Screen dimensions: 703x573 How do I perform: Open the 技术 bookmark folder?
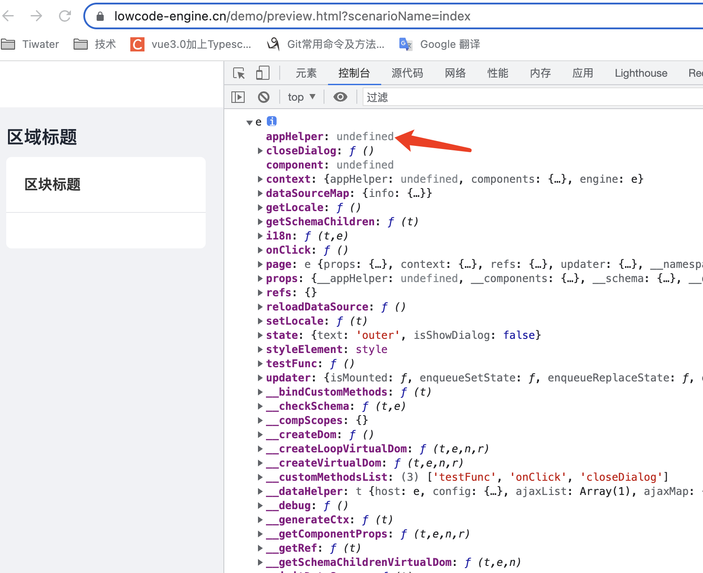[x=95, y=44]
